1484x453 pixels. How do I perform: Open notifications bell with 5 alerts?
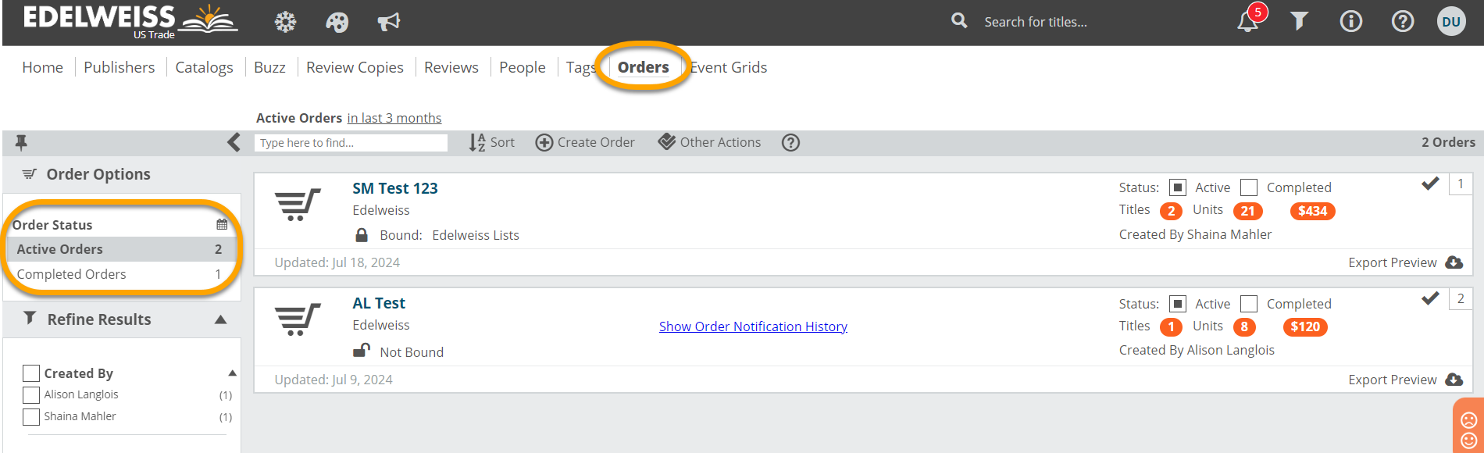[x=1249, y=20]
